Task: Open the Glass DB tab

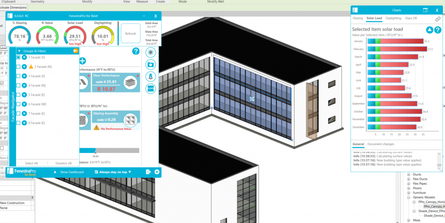Action: (x=411, y=18)
